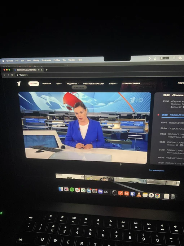Select the 04:45 ПОДКАСТ.ЛАБ entry
Image resolution: width=184 pixels, height=246 pixels.
click(x=171, y=158)
